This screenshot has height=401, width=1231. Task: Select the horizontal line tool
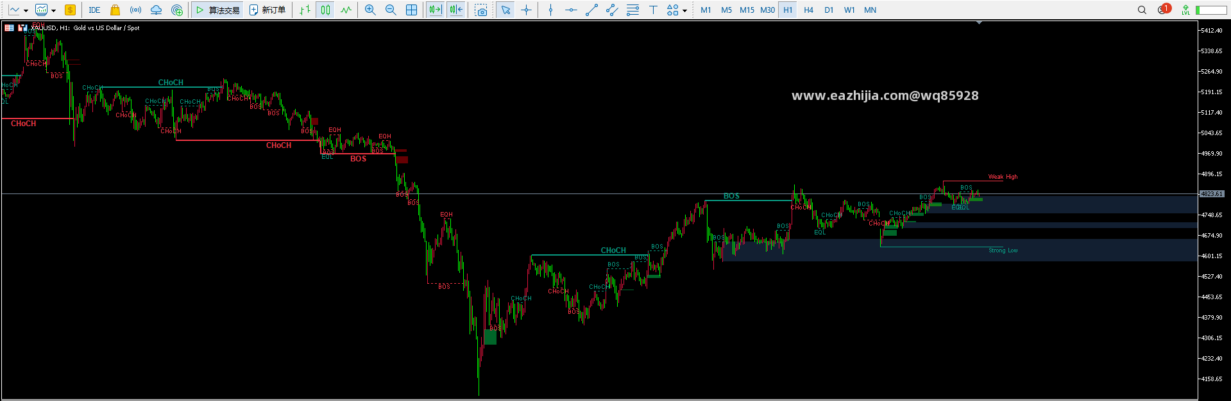coord(571,10)
